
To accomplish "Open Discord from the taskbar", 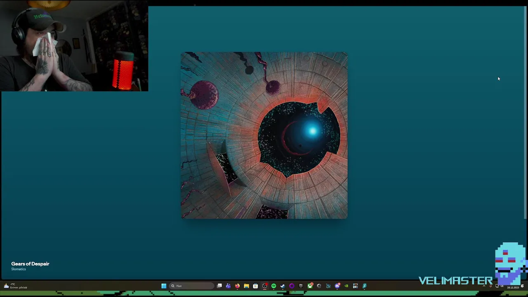I will pos(337,286).
